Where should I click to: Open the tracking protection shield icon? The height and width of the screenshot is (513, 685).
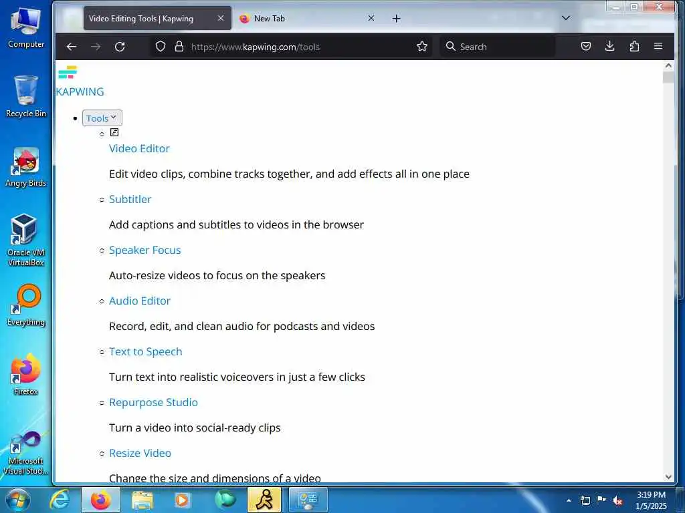[161, 46]
